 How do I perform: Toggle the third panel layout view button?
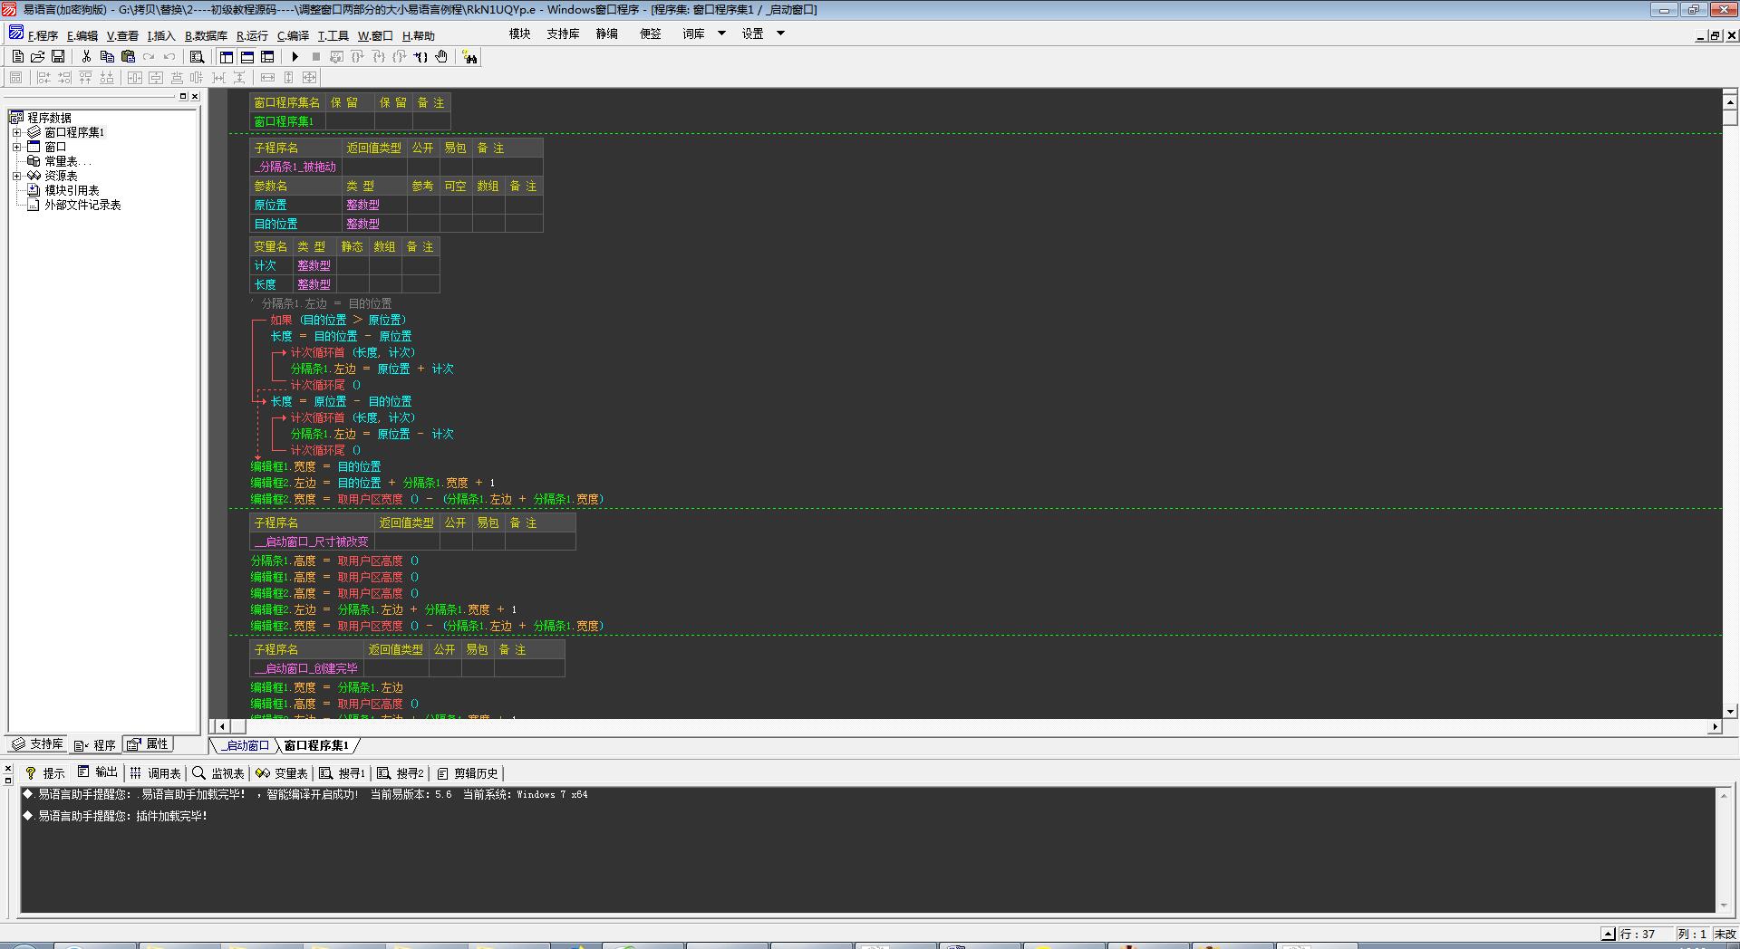point(267,56)
